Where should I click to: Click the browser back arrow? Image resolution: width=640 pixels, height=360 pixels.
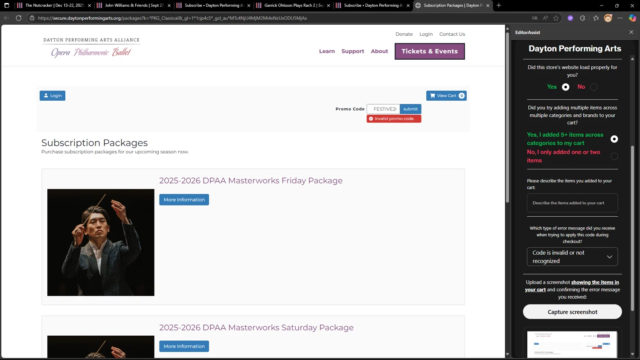point(6,18)
